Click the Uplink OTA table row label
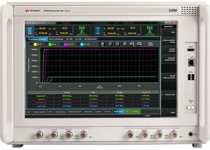The image size is (210, 150). [x=41, y=106]
